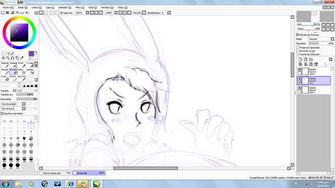Select the Marcador marker tool
The height and width of the screenshot is (188, 335).
click(5, 72)
